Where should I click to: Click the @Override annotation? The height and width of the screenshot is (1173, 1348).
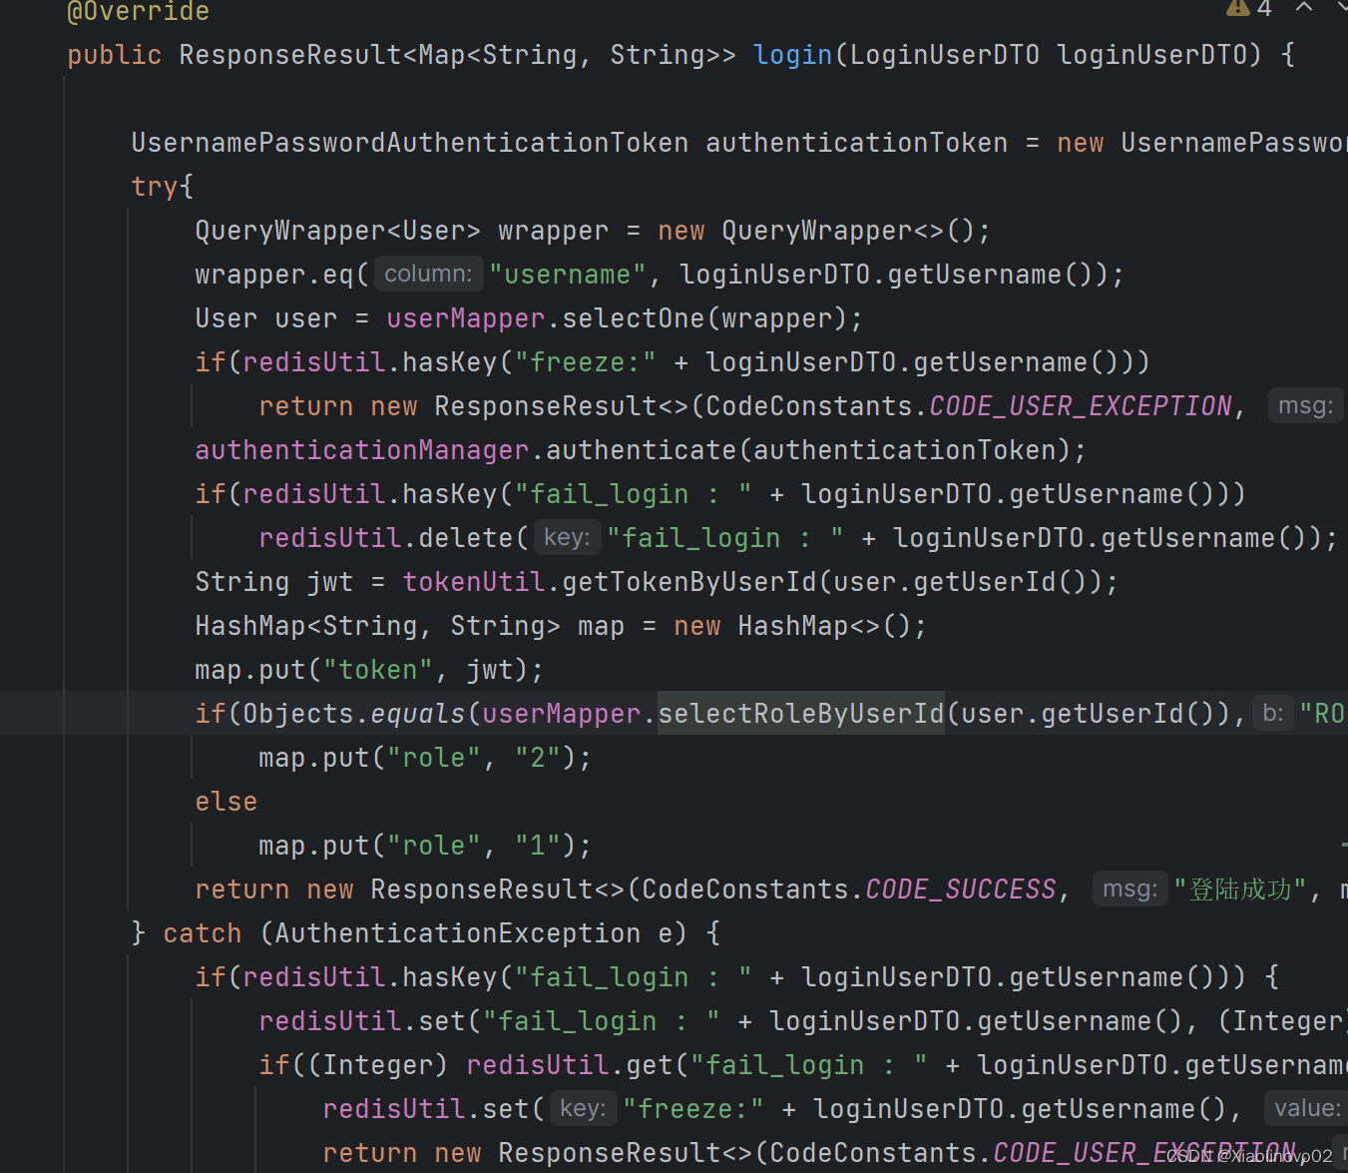139,11
